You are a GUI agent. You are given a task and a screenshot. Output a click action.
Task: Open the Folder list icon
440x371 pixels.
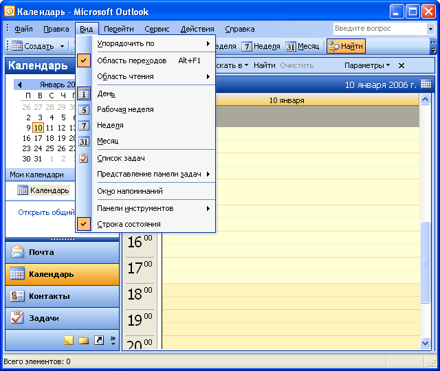[x=84, y=340]
